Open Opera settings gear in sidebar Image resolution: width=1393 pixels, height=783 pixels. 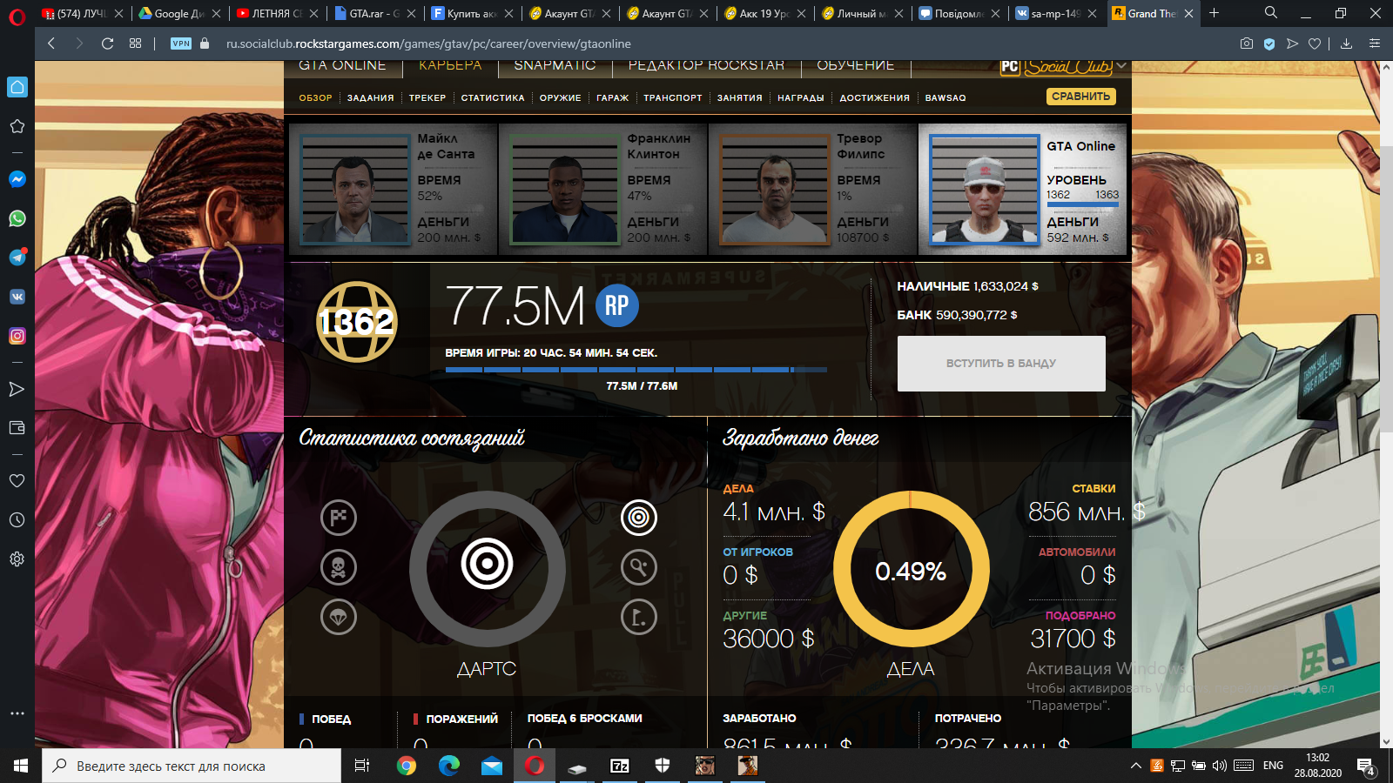[17, 559]
